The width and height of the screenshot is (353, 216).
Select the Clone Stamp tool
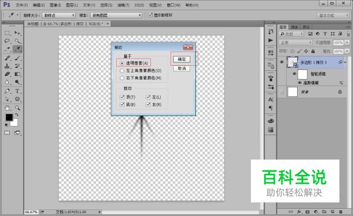click(7, 66)
